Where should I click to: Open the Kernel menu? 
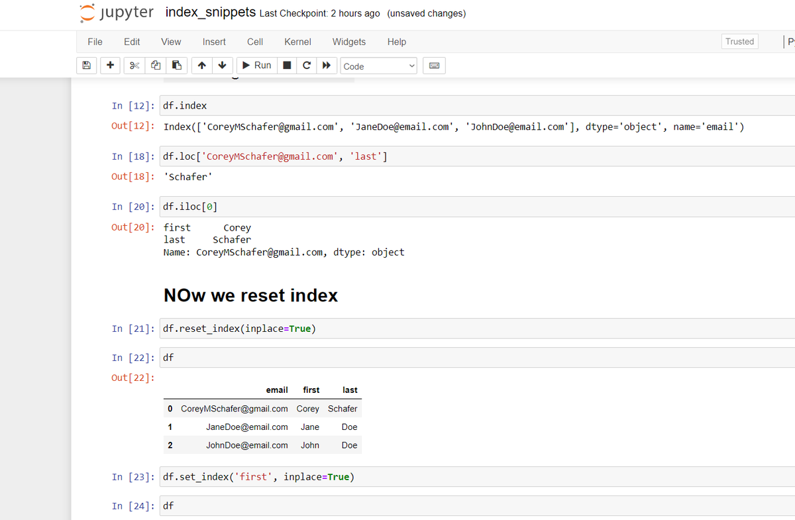tap(297, 42)
